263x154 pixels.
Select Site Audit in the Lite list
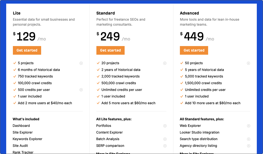20,146
